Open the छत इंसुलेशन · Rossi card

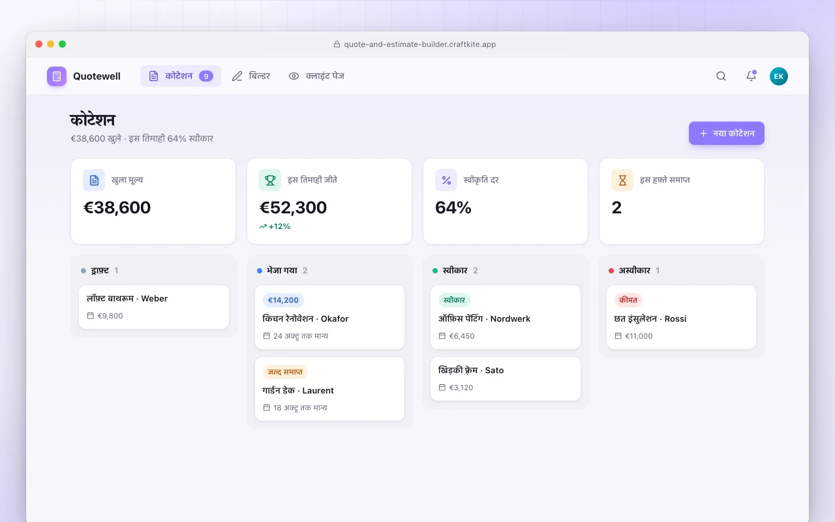[x=681, y=317]
